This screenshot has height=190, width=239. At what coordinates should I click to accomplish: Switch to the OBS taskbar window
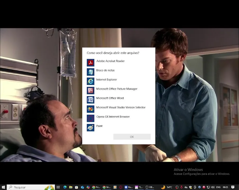tap(149, 187)
